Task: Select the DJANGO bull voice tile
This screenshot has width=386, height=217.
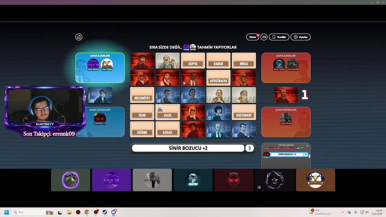Action: pyautogui.click(x=315, y=180)
